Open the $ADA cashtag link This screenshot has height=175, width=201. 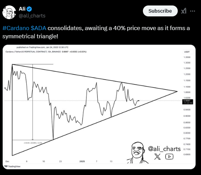point(38,28)
